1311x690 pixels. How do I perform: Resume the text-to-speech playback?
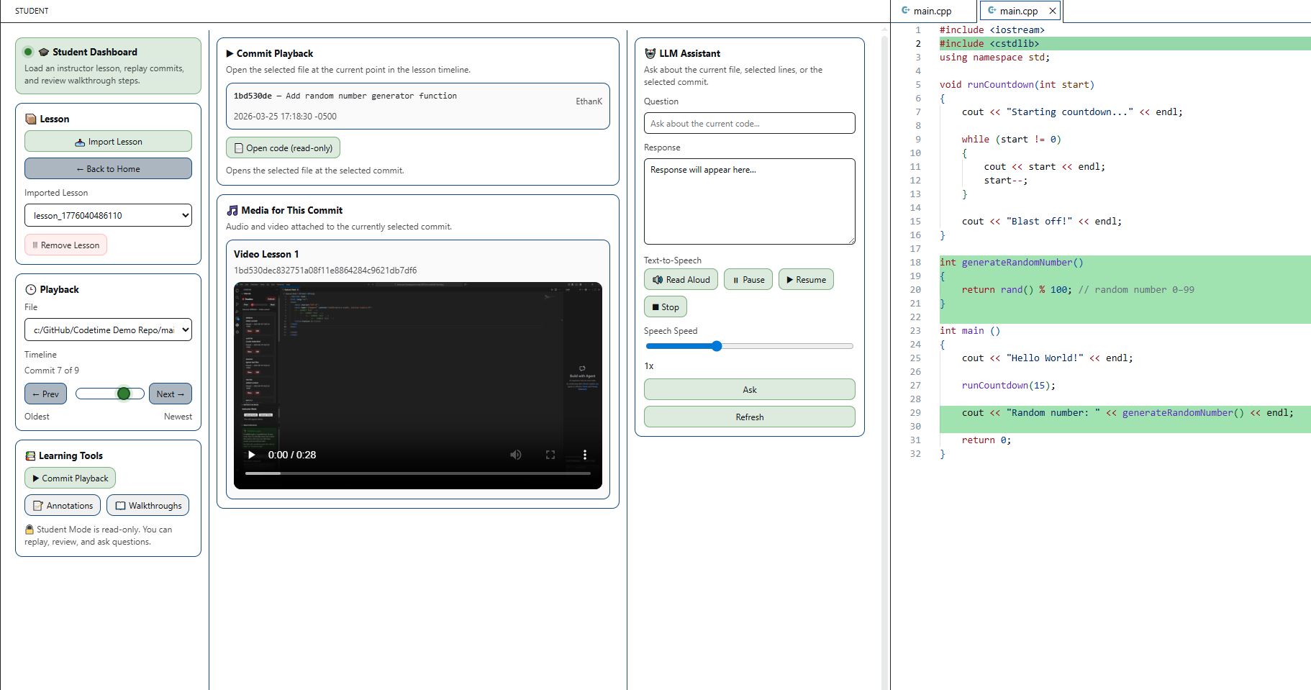(x=805, y=279)
